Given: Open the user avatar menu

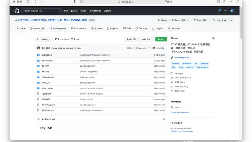Looking at the screenshot, I should (x=232, y=11).
